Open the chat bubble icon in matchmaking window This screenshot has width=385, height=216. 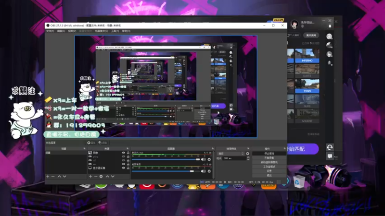click(330, 156)
